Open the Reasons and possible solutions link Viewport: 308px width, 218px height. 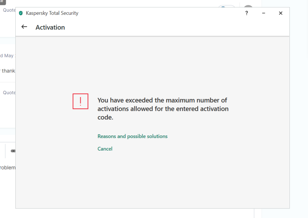132,136
